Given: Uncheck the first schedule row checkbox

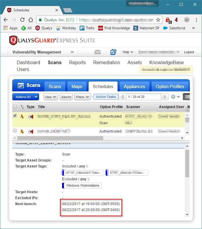Looking at the screenshot, I should [x=15, y=116].
